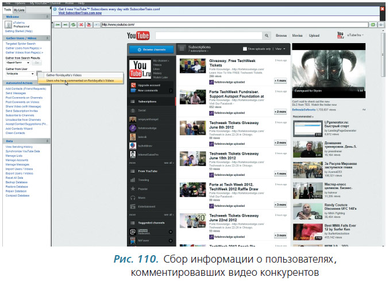This screenshot has height=281, width=389.
Task: Click the browser vertical scrollbar thumb
Action: 383,53
